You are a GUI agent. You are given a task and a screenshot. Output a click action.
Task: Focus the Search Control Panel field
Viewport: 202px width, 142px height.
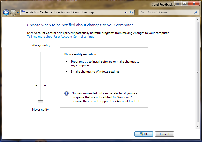[166, 12]
